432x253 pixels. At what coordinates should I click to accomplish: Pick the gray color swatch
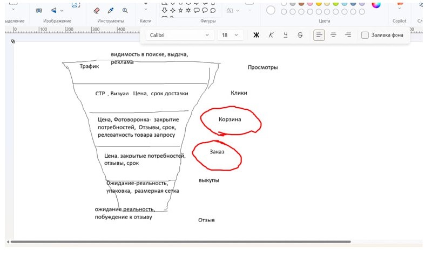[x=293, y=4]
